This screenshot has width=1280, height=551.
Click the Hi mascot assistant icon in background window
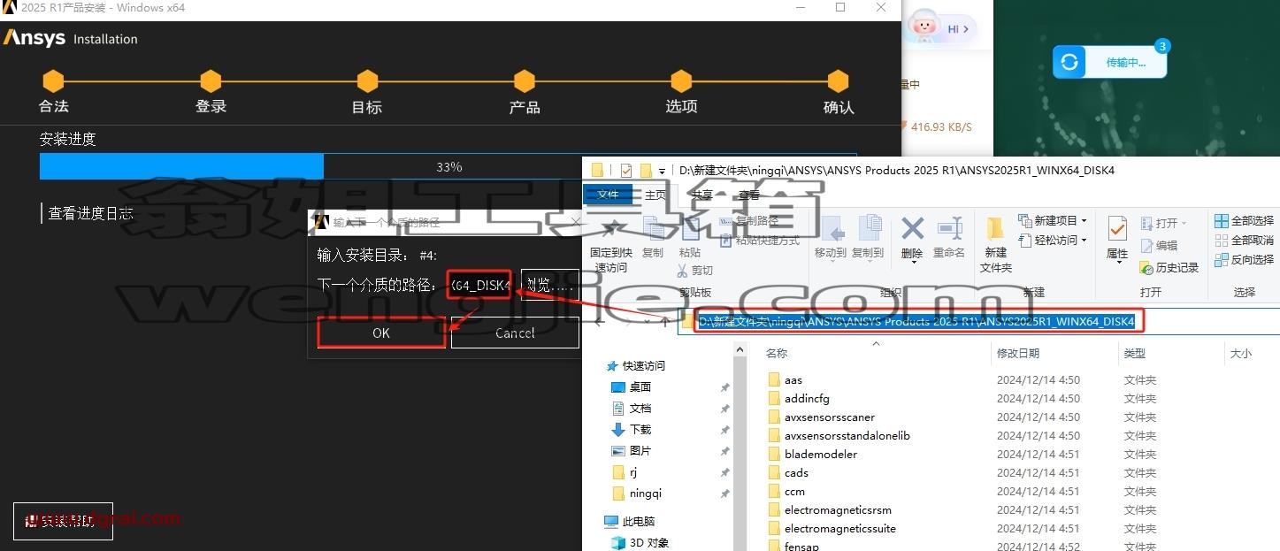pyautogui.click(x=924, y=27)
